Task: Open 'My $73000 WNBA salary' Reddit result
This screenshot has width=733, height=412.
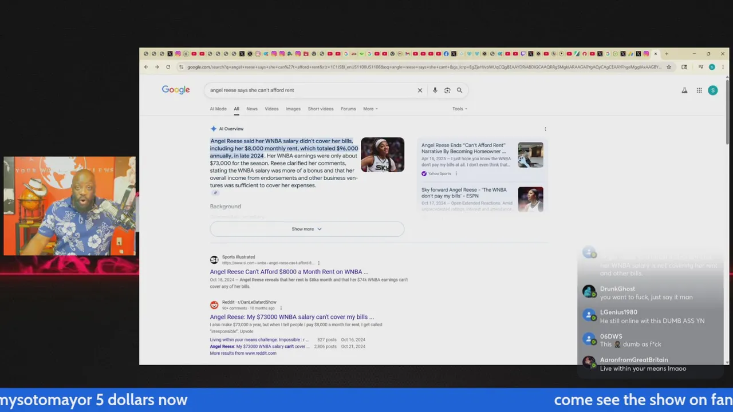Action: pos(292,317)
